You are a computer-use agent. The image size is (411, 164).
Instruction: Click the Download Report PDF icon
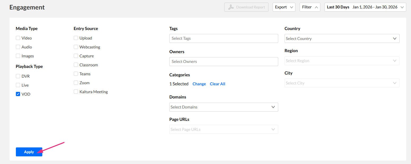click(x=231, y=7)
